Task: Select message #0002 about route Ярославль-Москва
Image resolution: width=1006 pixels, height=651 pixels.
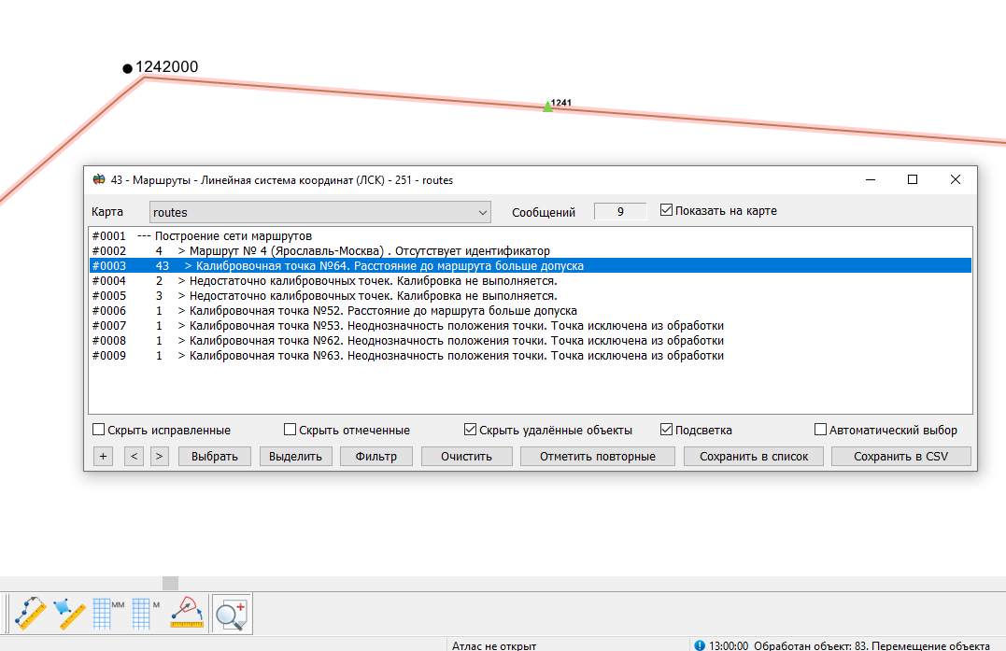Action: pyautogui.click(x=364, y=251)
